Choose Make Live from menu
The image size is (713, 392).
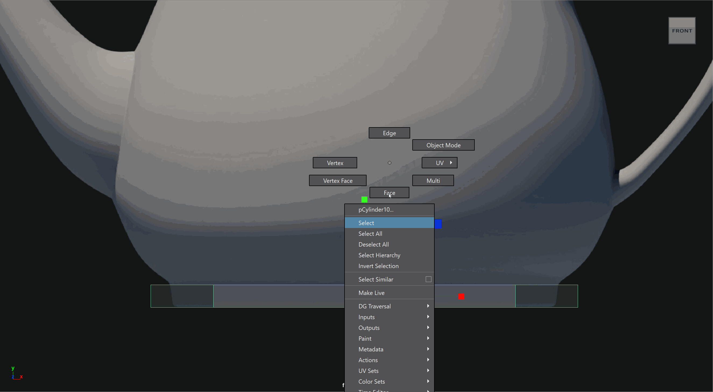tap(371, 293)
